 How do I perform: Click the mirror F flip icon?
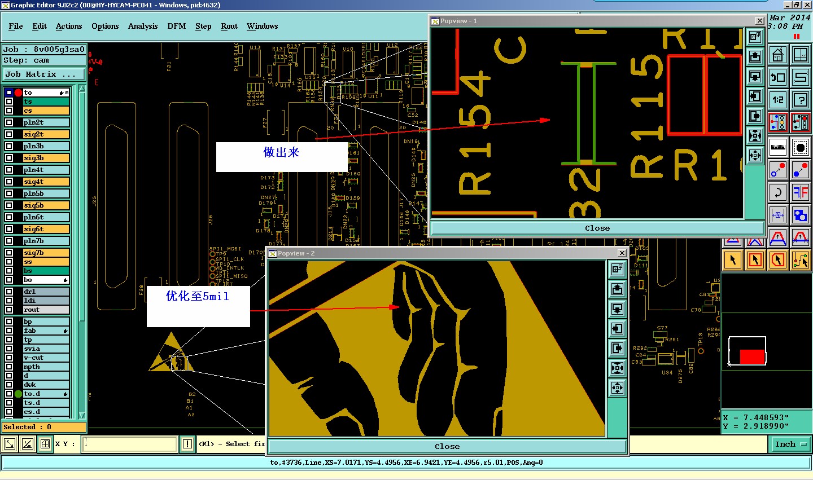coord(801,192)
